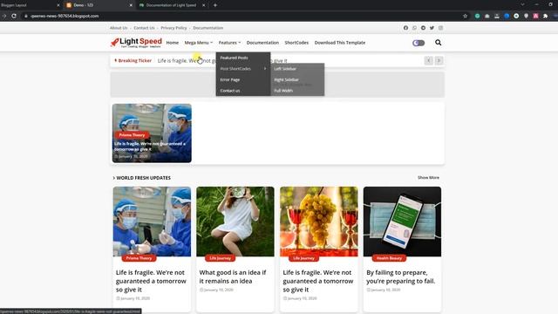
Task: Click Health Beauty category label
Action: click(x=390, y=258)
